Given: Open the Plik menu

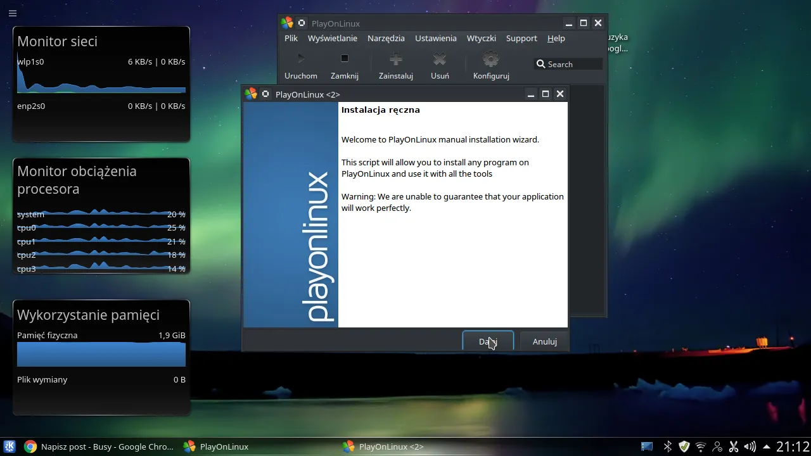Looking at the screenshot, I should tap(291, 38).
